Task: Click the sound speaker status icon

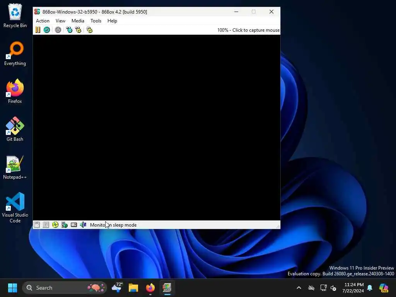Action: click(x=83, y=225)
